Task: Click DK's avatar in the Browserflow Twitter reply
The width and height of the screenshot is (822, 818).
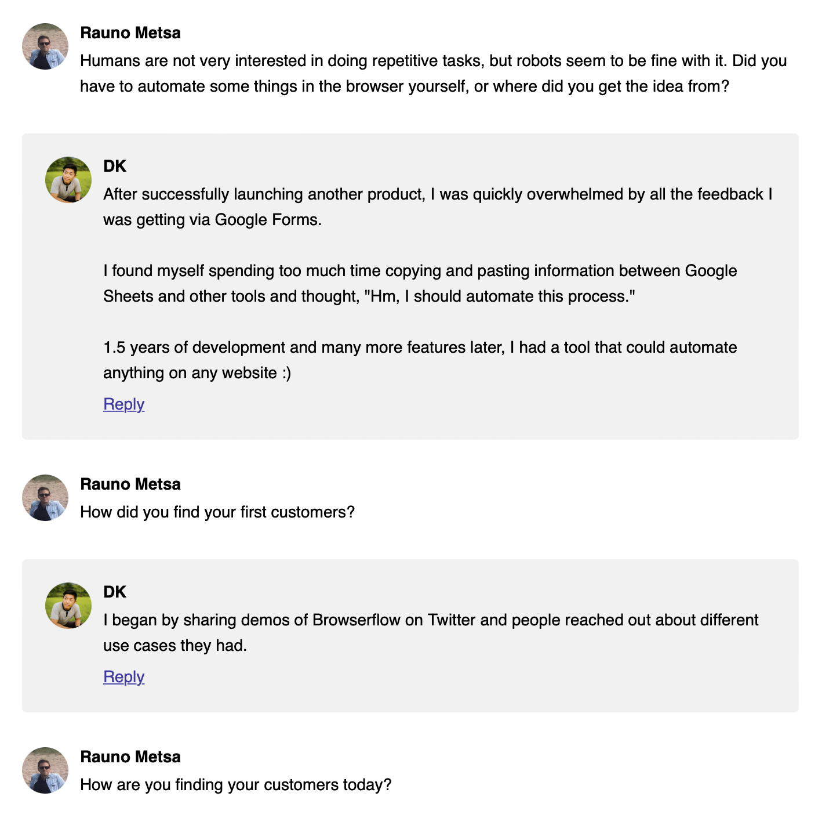Action: click(68, 606)
